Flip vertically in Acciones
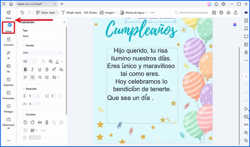The image size is (250, 147). (x=47, y=123)
